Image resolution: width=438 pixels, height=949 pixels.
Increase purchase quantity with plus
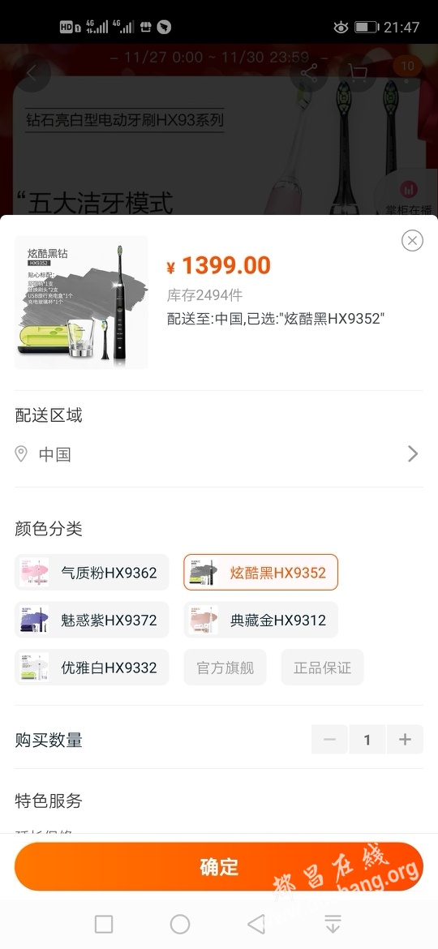[405, 740]
